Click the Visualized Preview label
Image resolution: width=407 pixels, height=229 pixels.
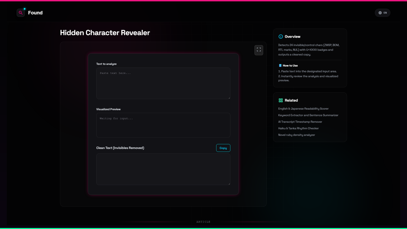[108, 109]
